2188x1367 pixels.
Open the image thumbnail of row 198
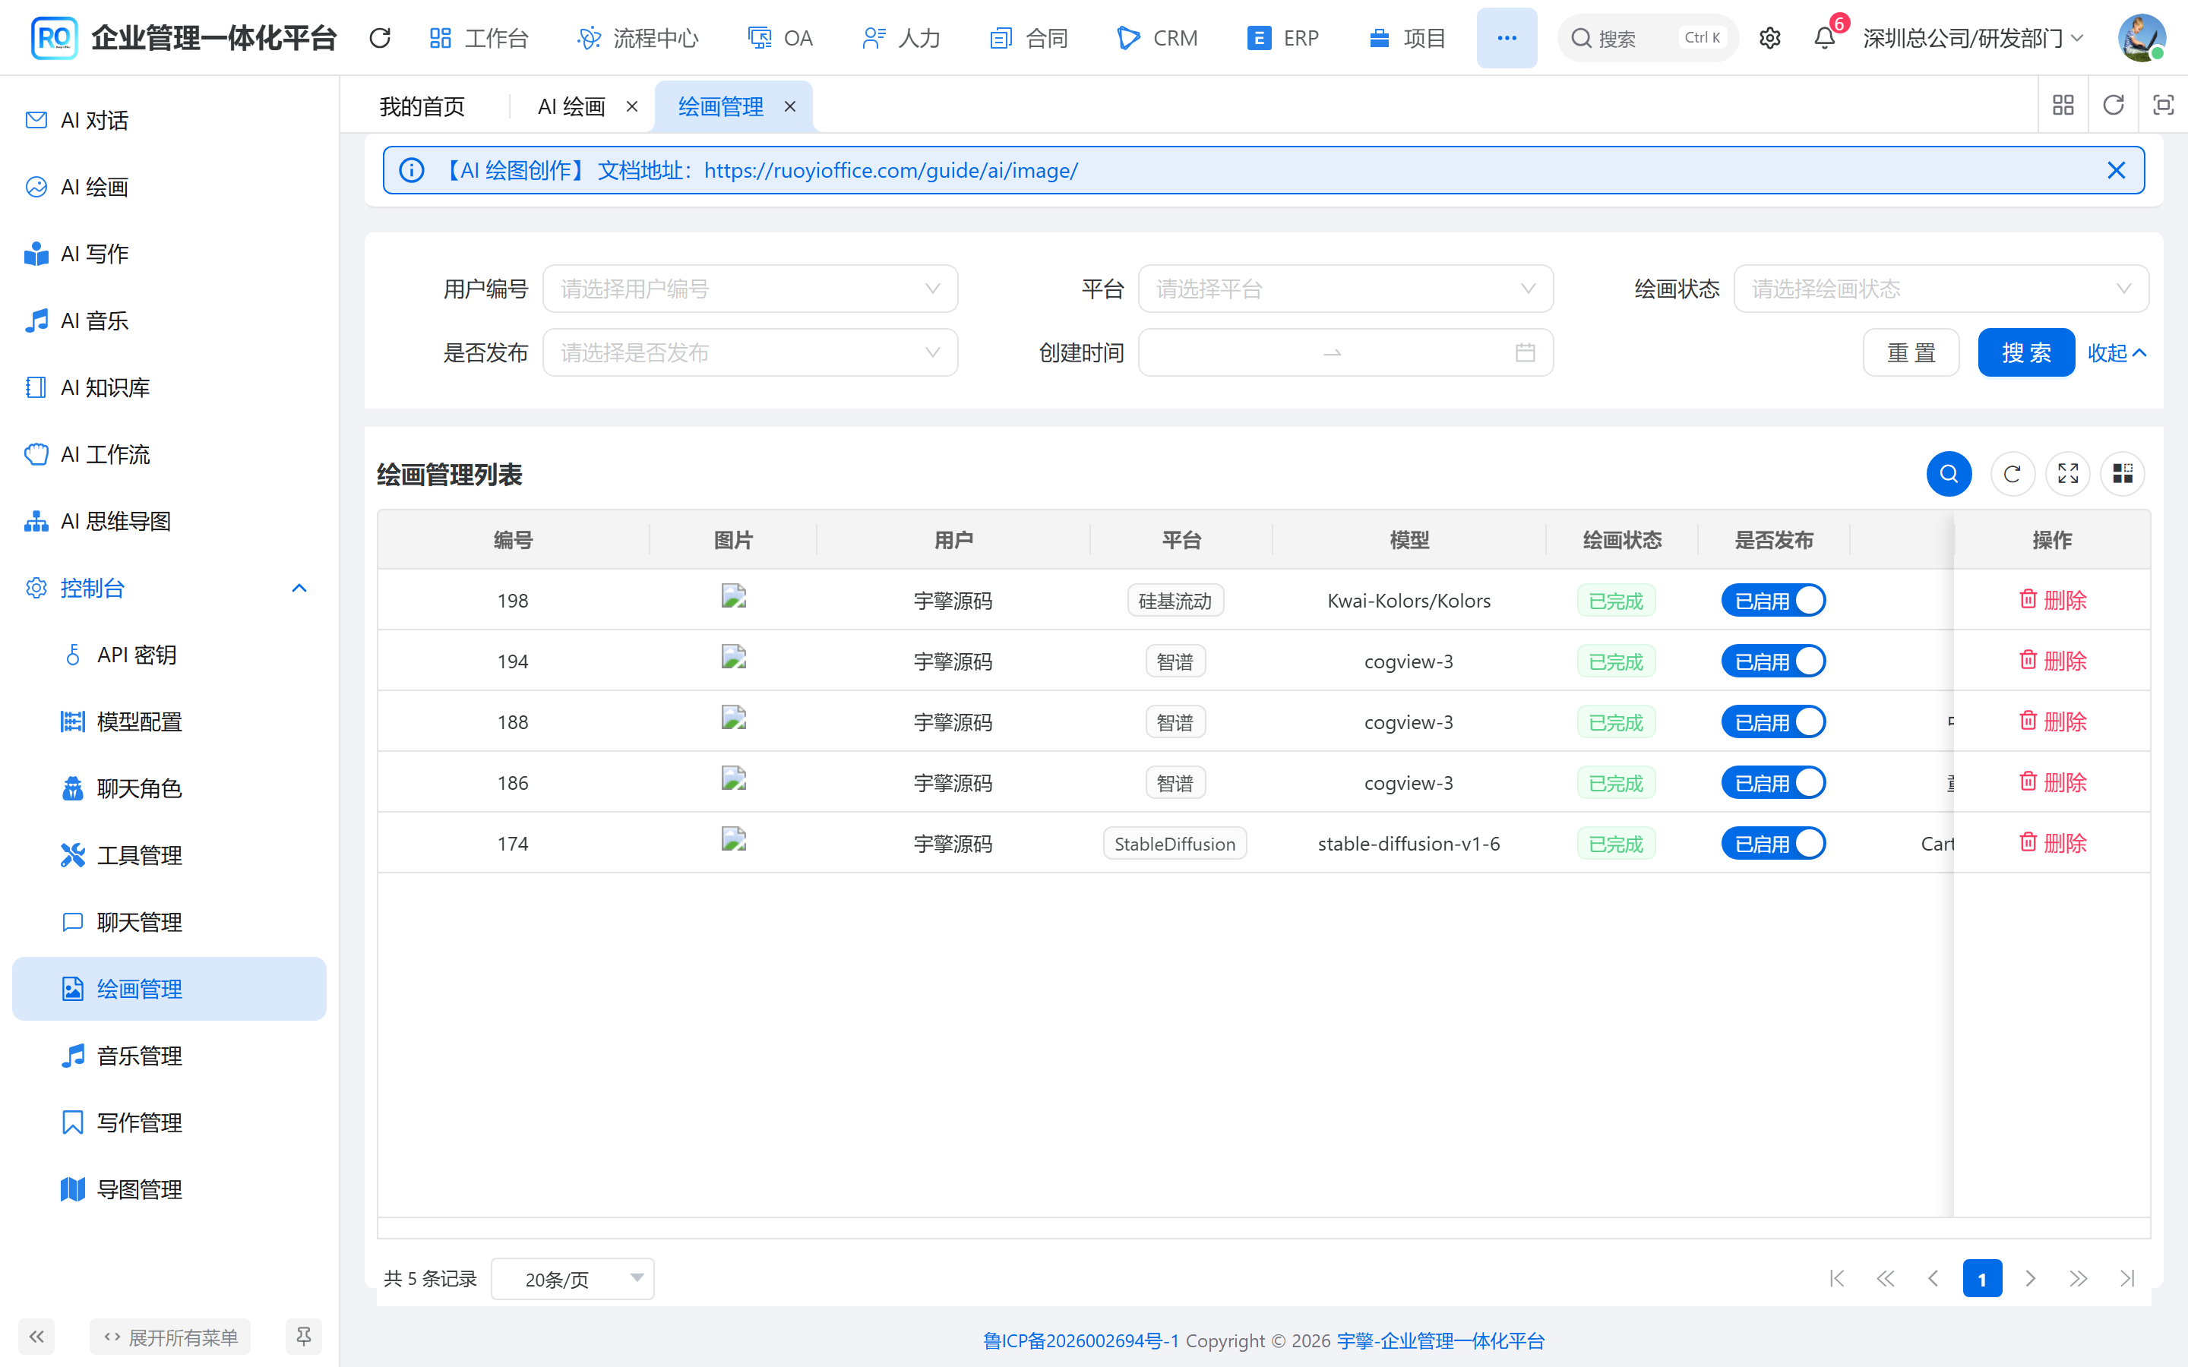733,596
